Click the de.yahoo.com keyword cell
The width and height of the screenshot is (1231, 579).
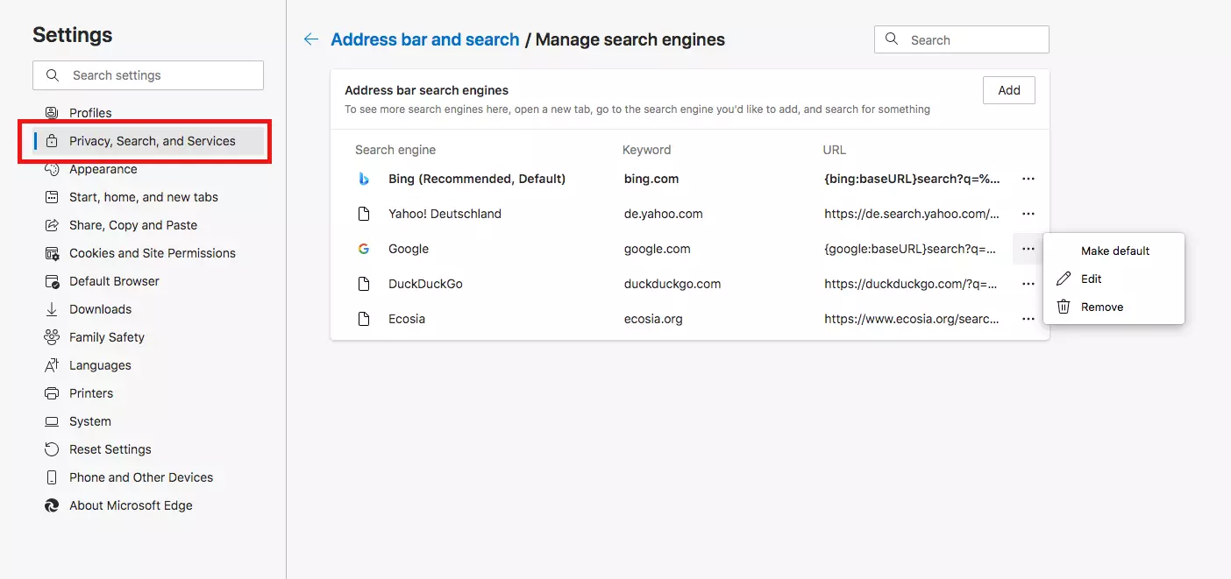(x=664, y=214)
